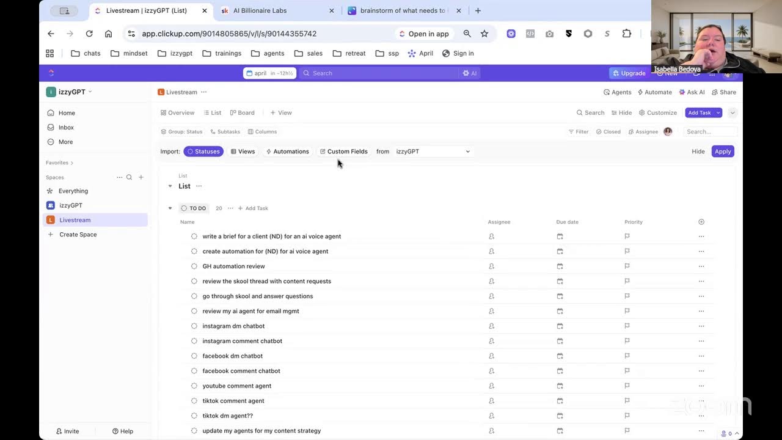Open Livestream header ellipsis menu
Viewport: 782px width, 440px height.
pyautogui.click(x=203, y=92)
